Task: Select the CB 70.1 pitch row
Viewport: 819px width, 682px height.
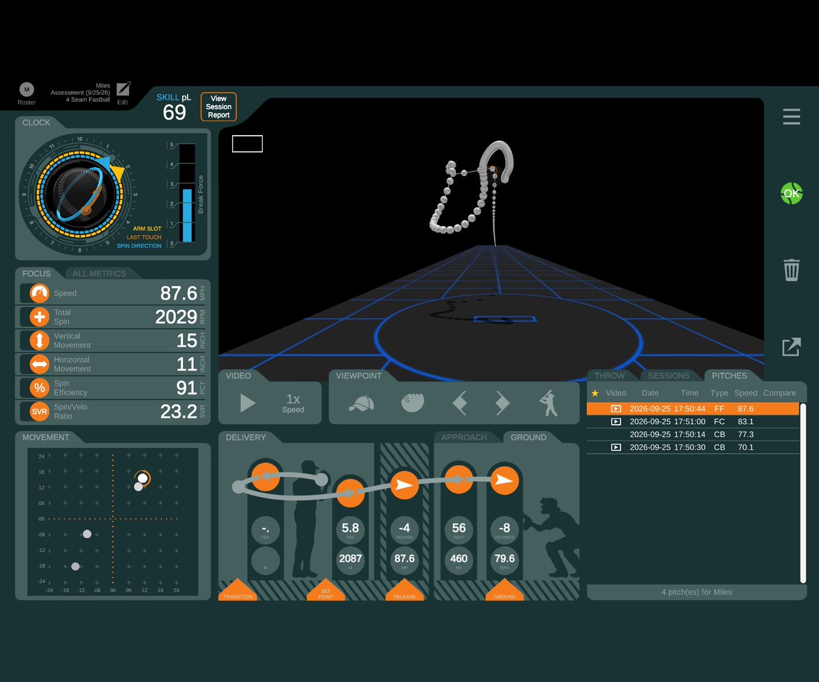Action: [x=693, y=447]
